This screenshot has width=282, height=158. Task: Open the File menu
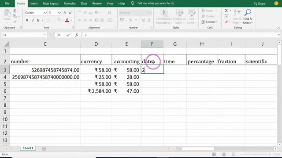(x=7, y=4)
